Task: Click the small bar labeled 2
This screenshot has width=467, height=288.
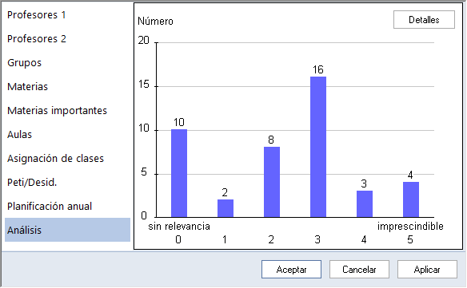Action: (x=226, y=208)
